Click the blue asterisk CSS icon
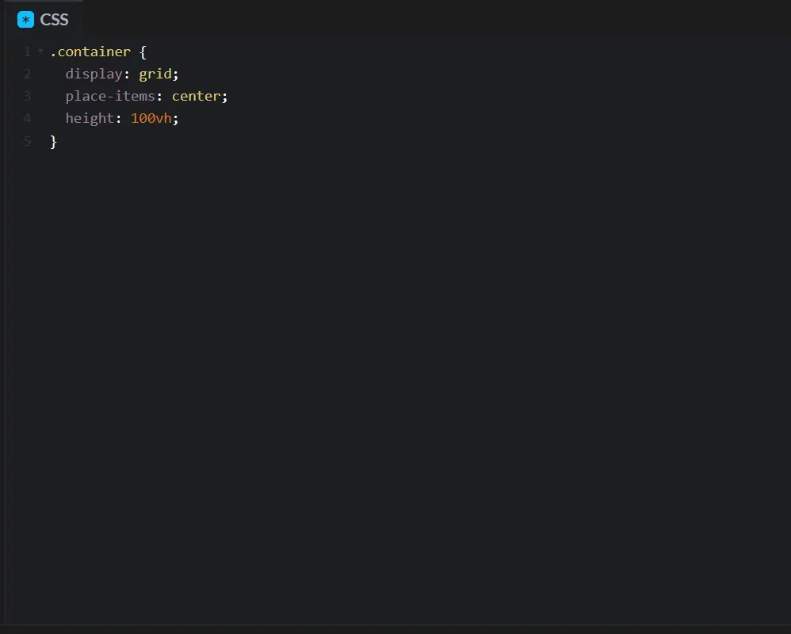 25,20
